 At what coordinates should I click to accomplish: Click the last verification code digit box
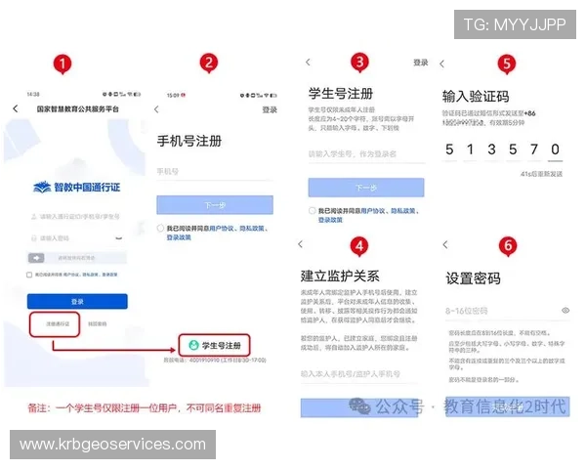pyautogui.click(x=555, y=150)
